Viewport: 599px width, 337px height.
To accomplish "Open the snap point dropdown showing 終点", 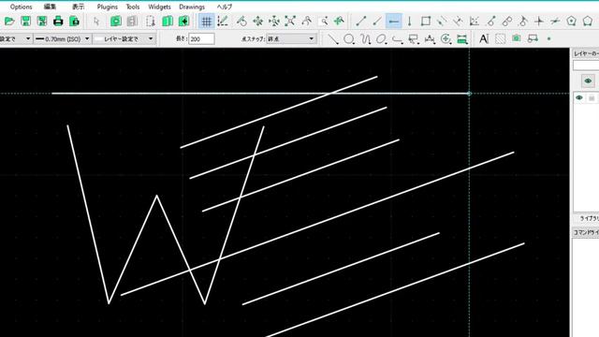I will click(x=291, y=39).
